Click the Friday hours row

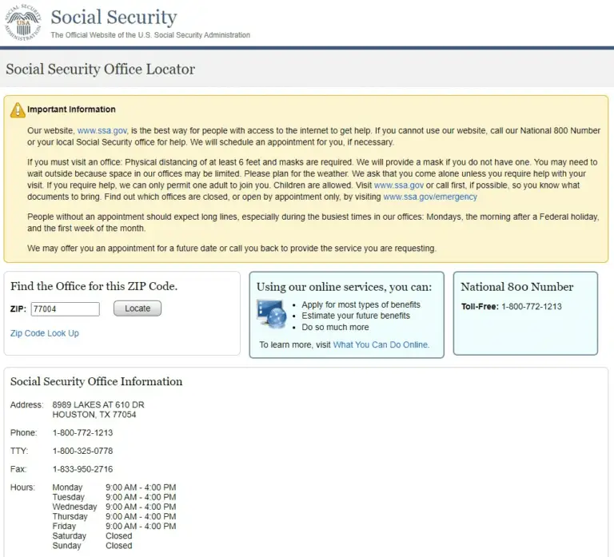tap(114, 527)
